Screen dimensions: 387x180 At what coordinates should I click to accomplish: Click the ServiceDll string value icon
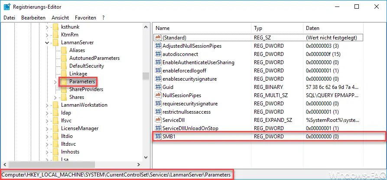[x=158, y=120]
